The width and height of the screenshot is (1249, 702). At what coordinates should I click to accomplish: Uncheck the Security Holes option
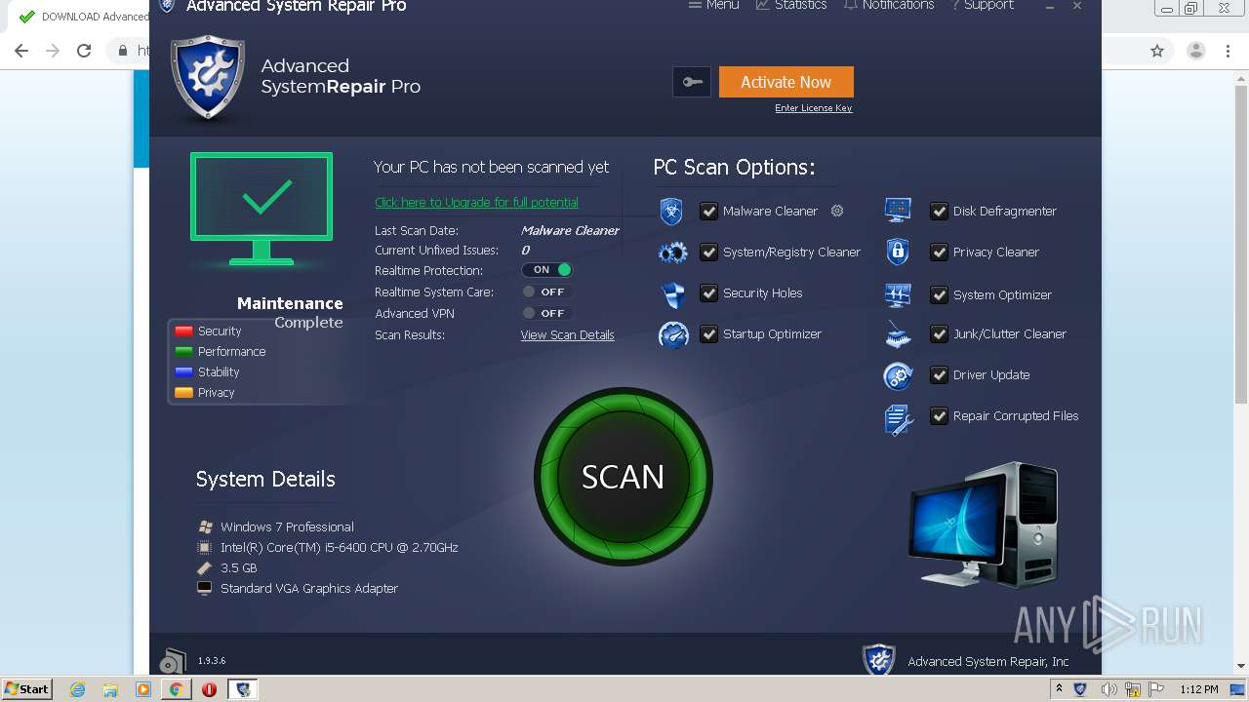pos(708,292)
